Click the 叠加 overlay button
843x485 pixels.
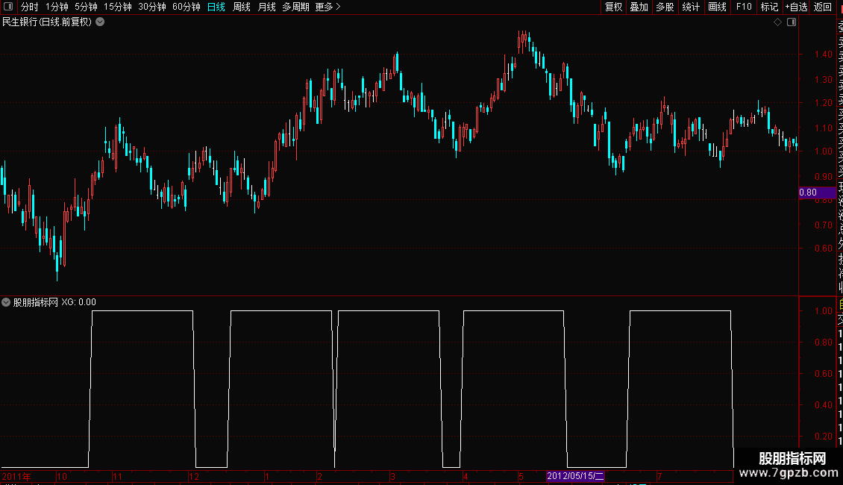pos(639,7)
